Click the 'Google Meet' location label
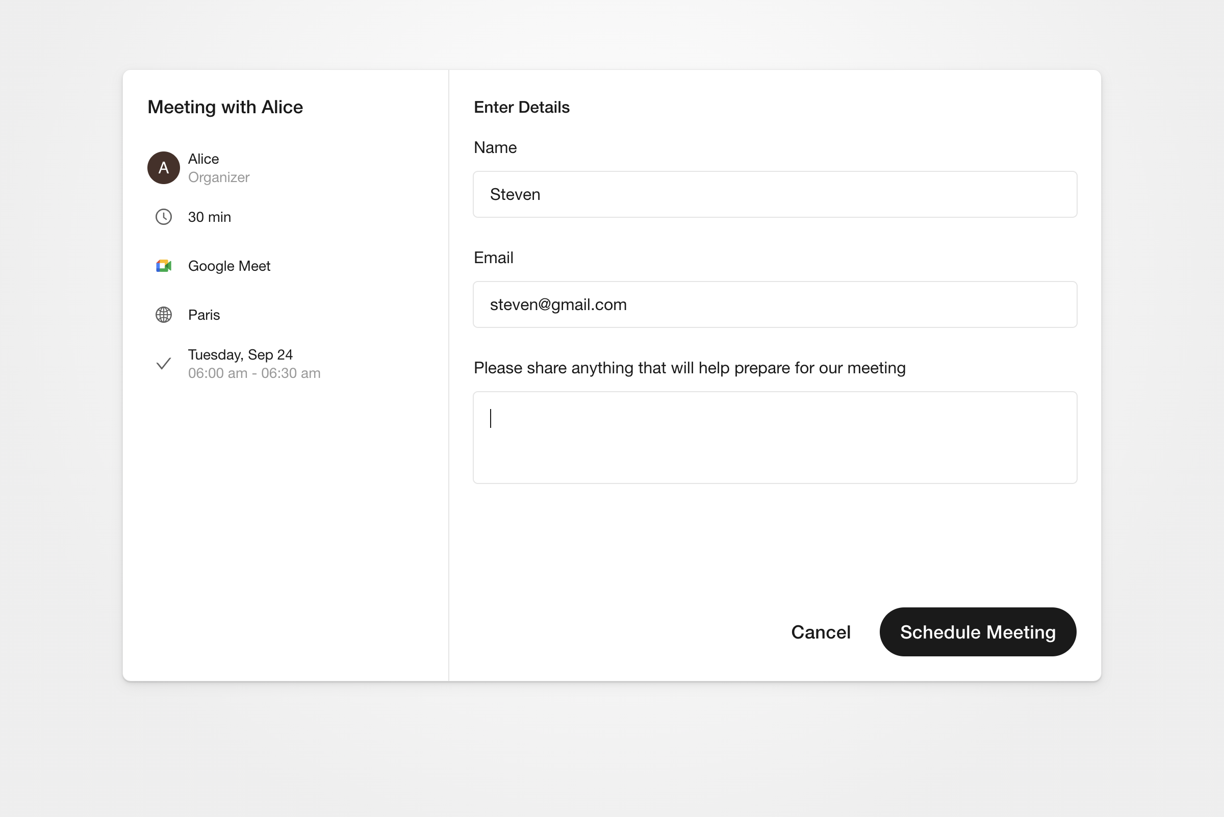Screen dimensions: 1224x817 (229, 266)
